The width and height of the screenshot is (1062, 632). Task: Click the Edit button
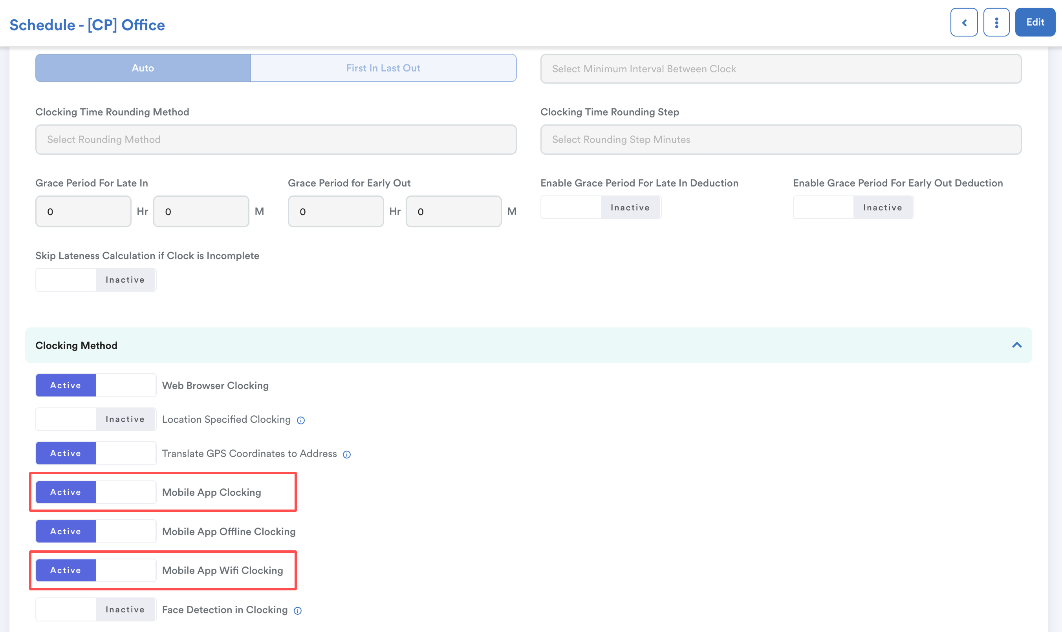coord(1035,23)
